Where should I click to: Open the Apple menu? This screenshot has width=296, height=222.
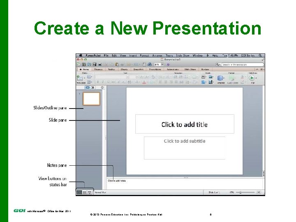(x=81, y=55)
